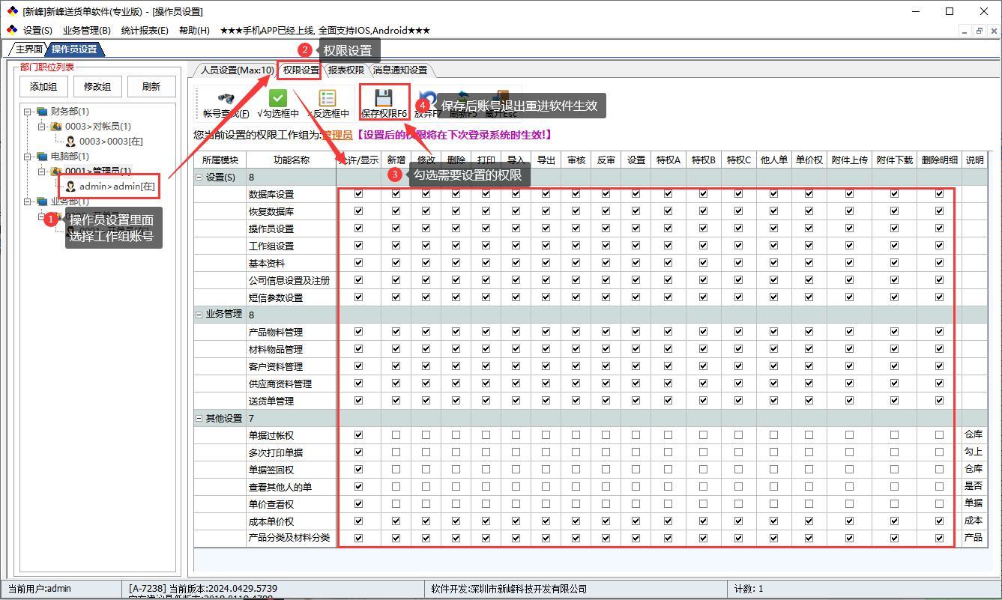
Task: Click the 业务部 department folder icon
Action: 42,201
